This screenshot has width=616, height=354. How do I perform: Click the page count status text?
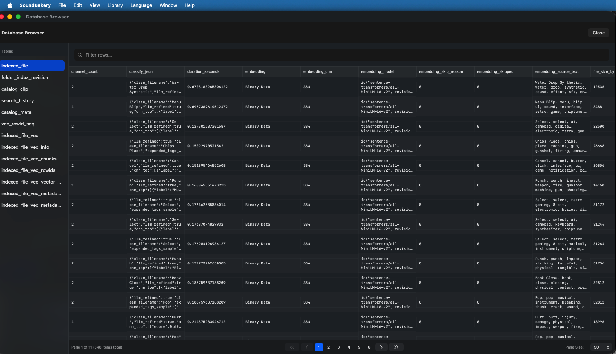(x=97, y=347)
